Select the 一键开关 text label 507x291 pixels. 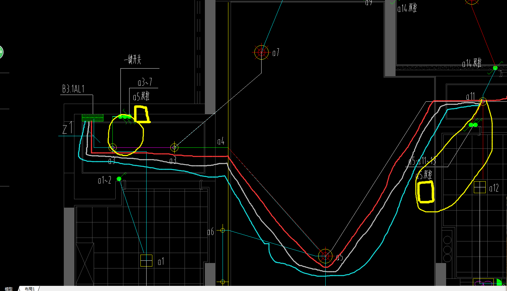(133, 59)
